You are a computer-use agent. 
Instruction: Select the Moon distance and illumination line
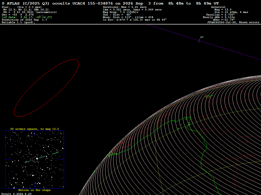click(128, 17)
